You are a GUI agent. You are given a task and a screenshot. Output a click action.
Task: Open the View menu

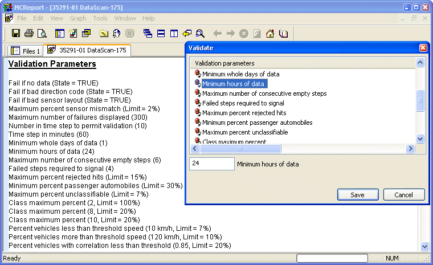point(56,18)
